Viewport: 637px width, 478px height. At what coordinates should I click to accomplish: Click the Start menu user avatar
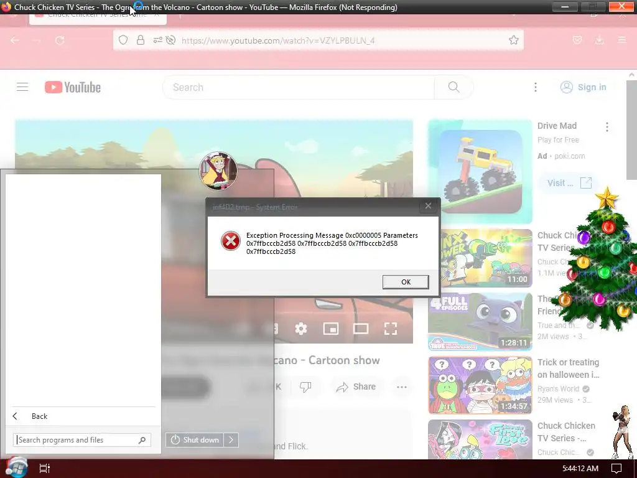(x=218, y=171)
